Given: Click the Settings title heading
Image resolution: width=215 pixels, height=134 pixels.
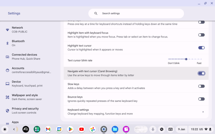Looking at the screenshot, I should [x=14, y=13].
